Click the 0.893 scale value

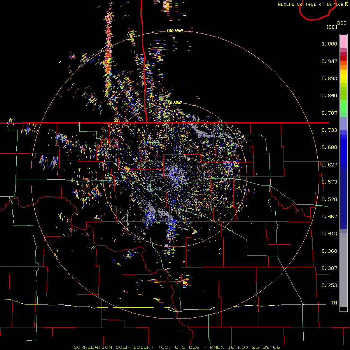[329, 78]
